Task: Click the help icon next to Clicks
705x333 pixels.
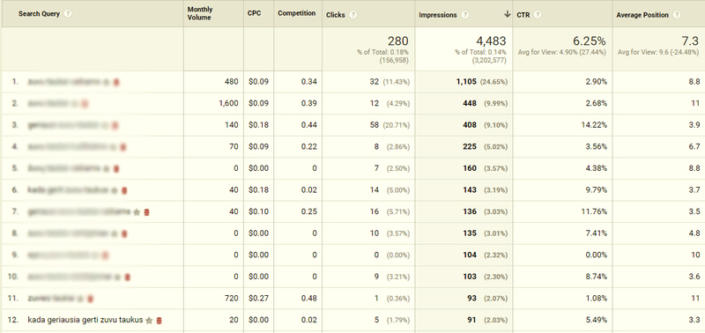Action: click(x=353, y=15)
